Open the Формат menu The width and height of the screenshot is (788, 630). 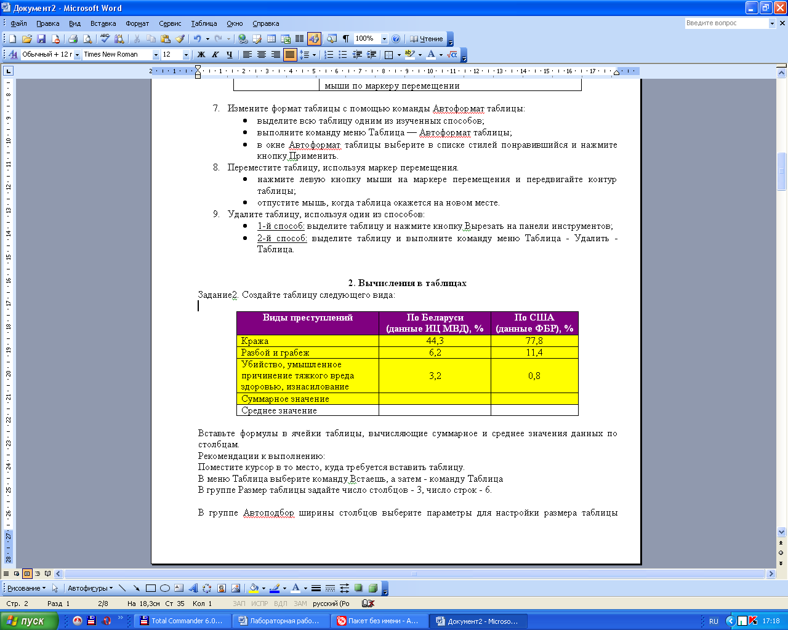[137, 23]
